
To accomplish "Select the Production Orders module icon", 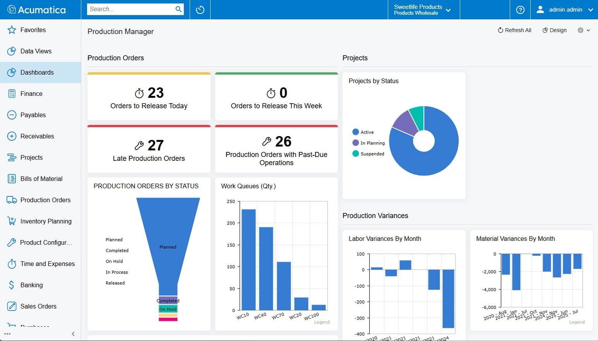I will [12, 200].
